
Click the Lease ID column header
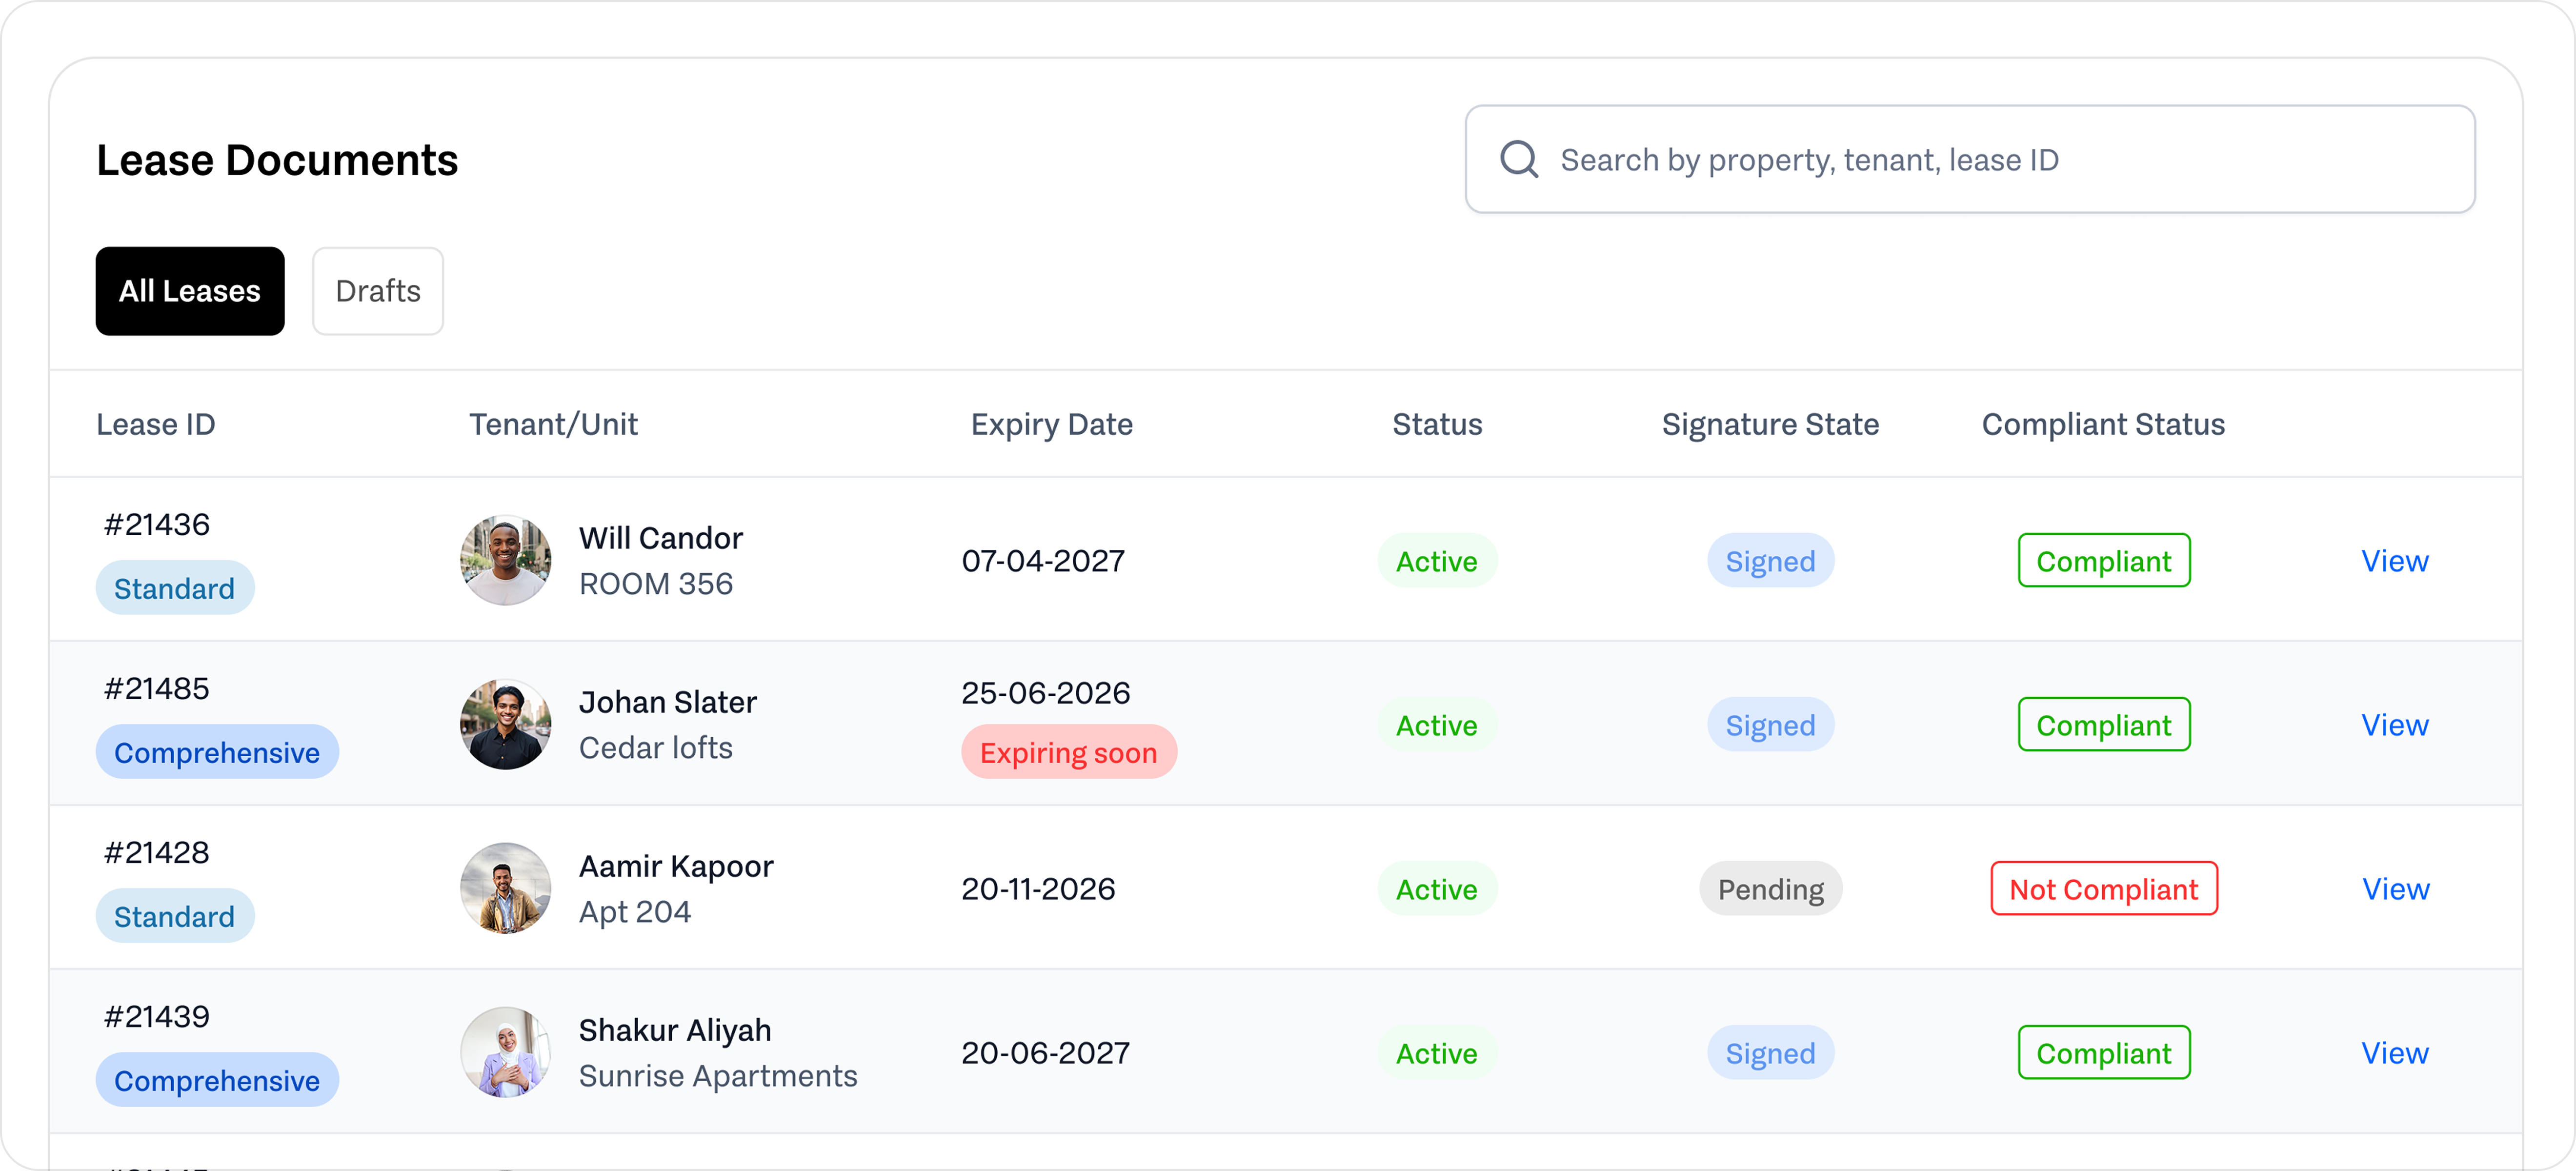tap(156, 424)
